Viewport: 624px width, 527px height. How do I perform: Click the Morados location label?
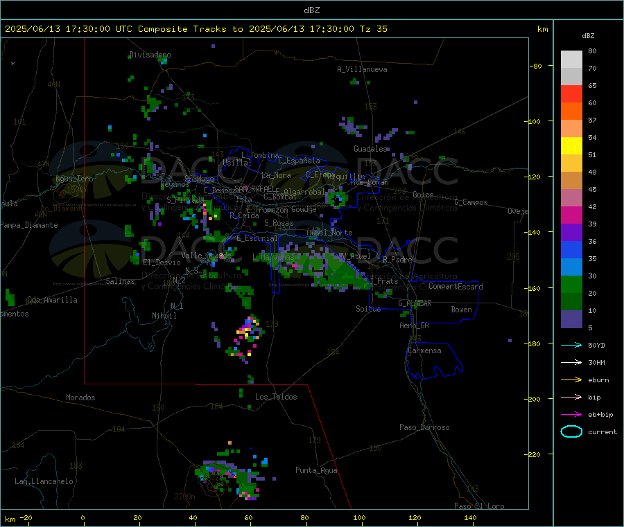coord(80,398)
